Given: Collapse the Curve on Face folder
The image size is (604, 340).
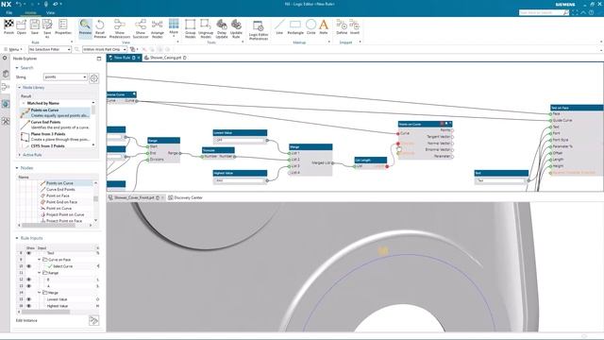Looking at the screenshot, I should click(40, 260).
